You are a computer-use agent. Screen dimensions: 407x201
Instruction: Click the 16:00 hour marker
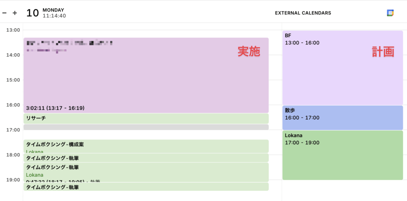coord(14,105)
